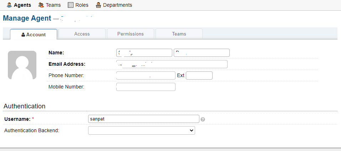The height and width of the screenshot is (151, 341).
Task: Click the Phone Number field
Action: (x=146, y=76)
